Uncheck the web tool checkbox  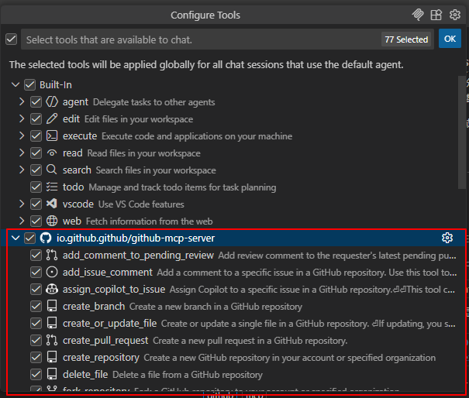coord(36,221)
